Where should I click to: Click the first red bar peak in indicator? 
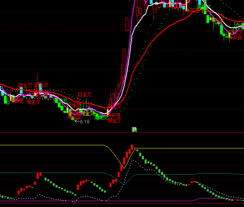[x=39, y=174]
